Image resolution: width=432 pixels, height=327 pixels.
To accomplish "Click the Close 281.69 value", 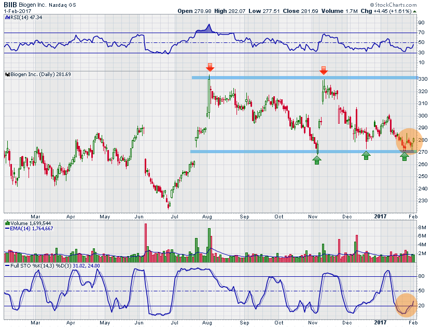I will 301,11.
